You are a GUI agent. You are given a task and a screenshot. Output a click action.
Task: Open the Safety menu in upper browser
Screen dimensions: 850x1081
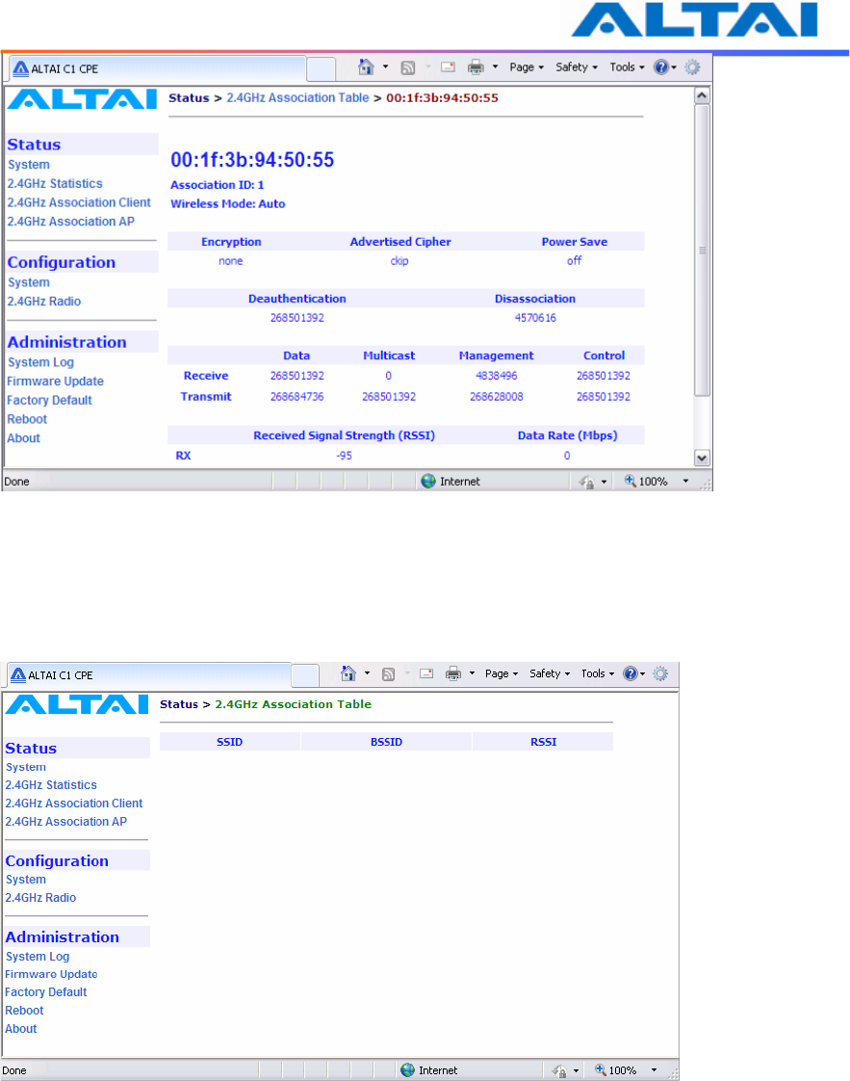tap(577, 66)
